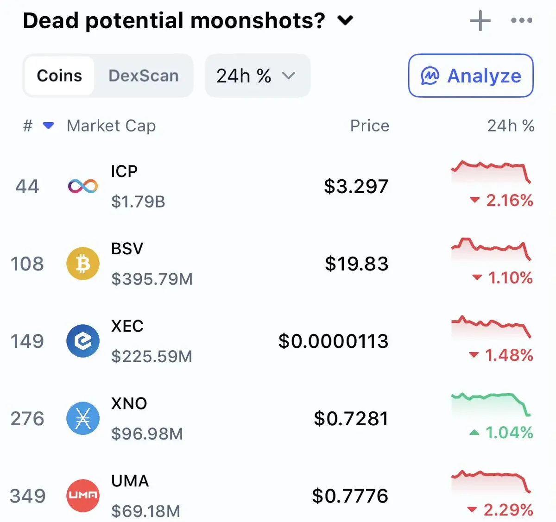This screenshot has width=556, height=522.
Task: Open the XEC price $0.0000113
Action: [333, 341]
